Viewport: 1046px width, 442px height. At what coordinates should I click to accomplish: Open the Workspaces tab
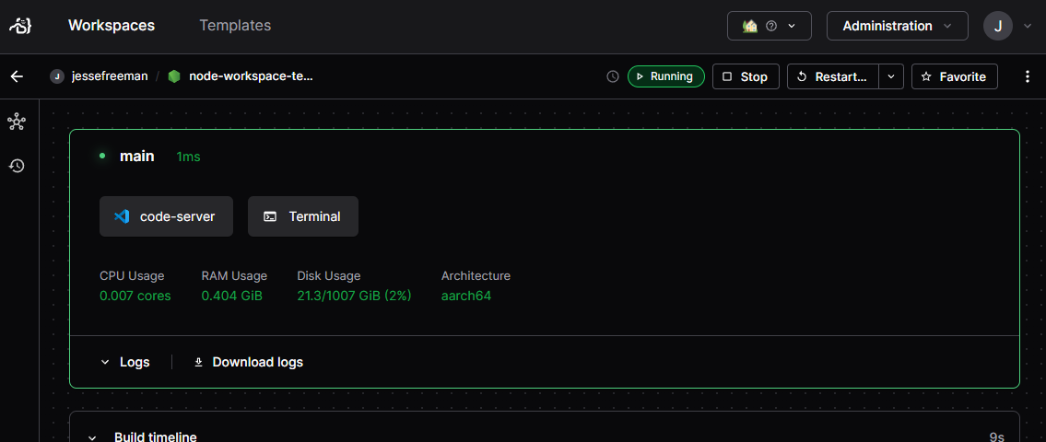[112, 26]
